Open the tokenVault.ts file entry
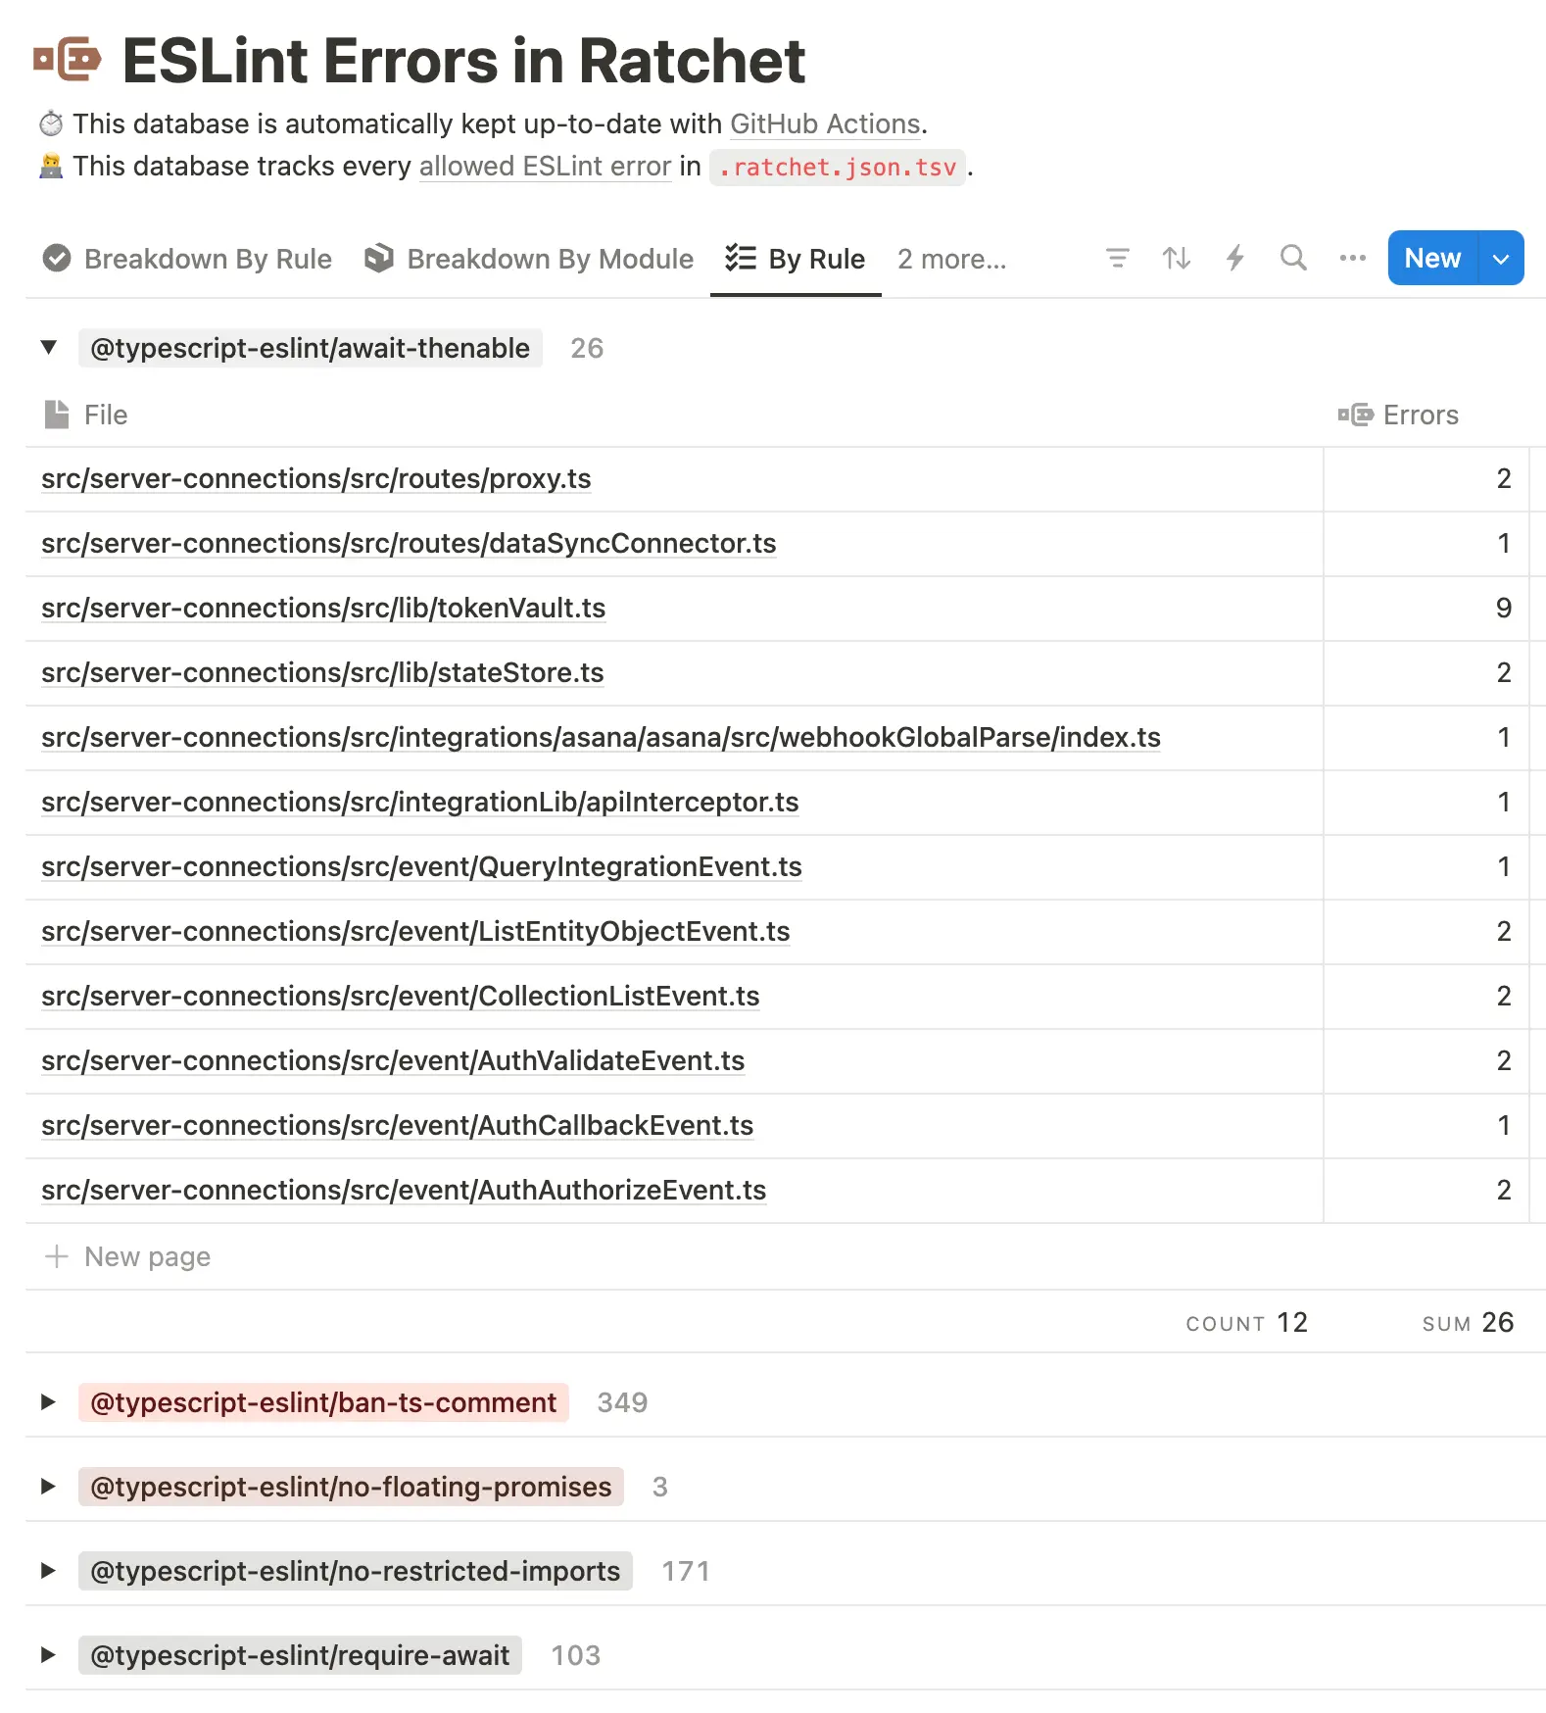The height and width of the screenshot is (1713, 1546). click(x=322, y=608)
